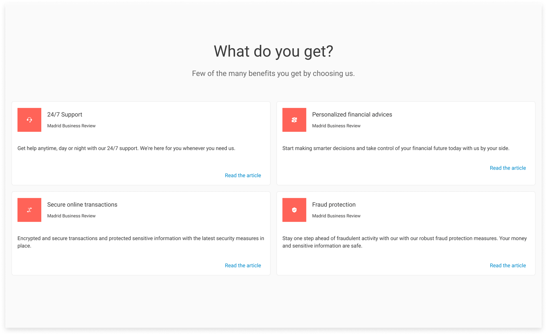The width and height of the screenshot is (547, 335).
Task: Select the Personalized financial advices heading
Action: coord(352,114)
